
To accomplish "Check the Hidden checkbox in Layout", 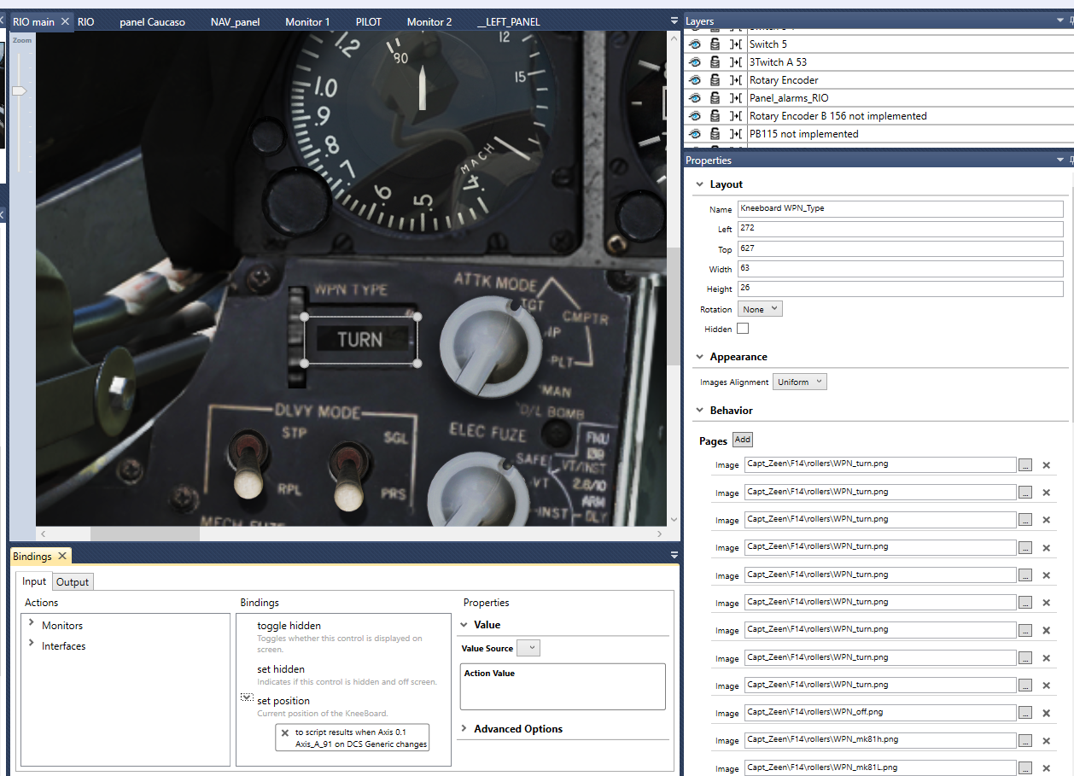I will 743,329.
